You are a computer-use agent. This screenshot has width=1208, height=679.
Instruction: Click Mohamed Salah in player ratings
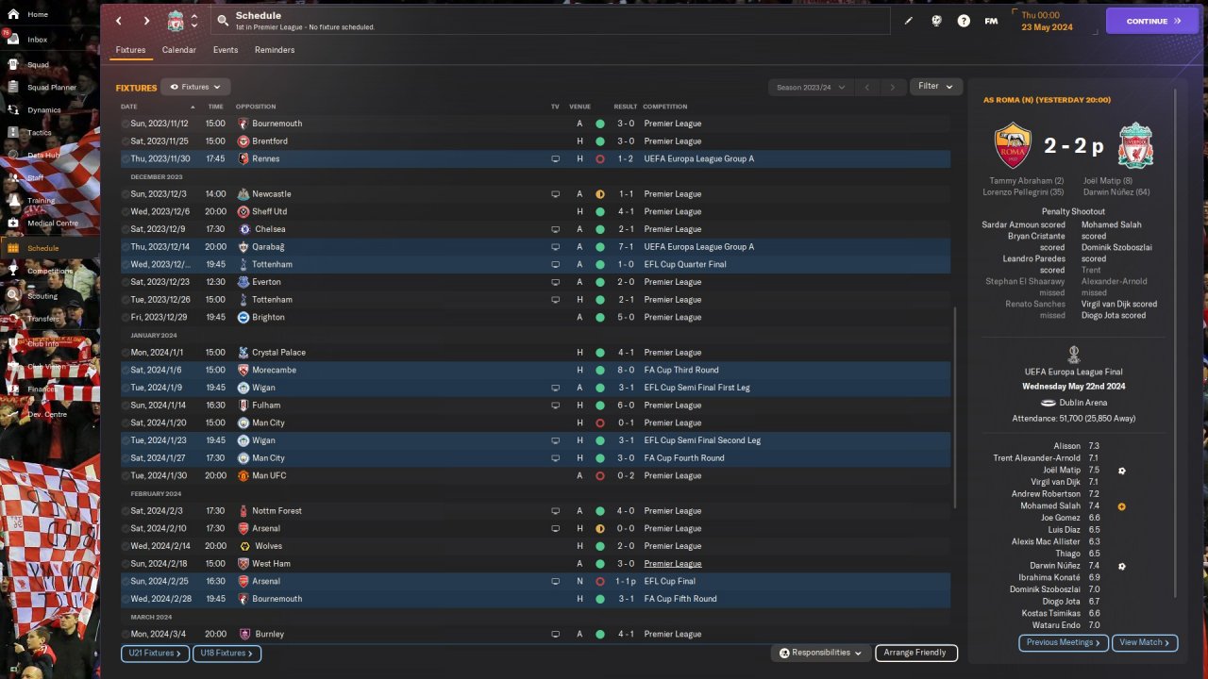(1049, 506)
